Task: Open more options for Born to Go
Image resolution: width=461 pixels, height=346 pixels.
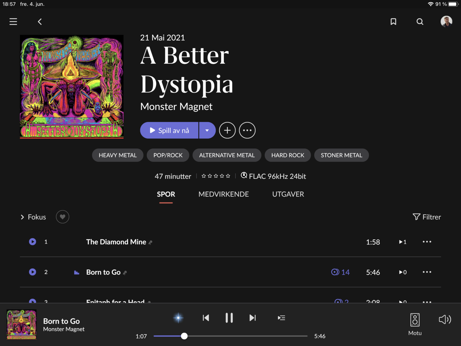Action: [427, 272]
